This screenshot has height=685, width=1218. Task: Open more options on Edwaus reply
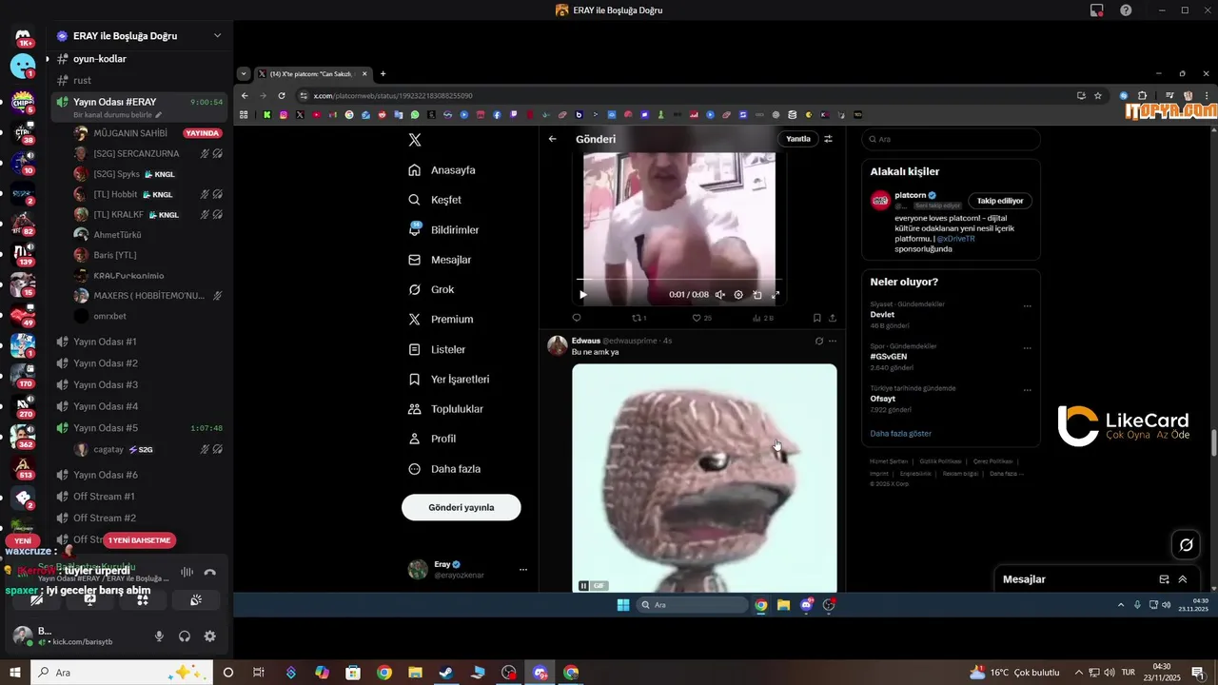point(833,341)
